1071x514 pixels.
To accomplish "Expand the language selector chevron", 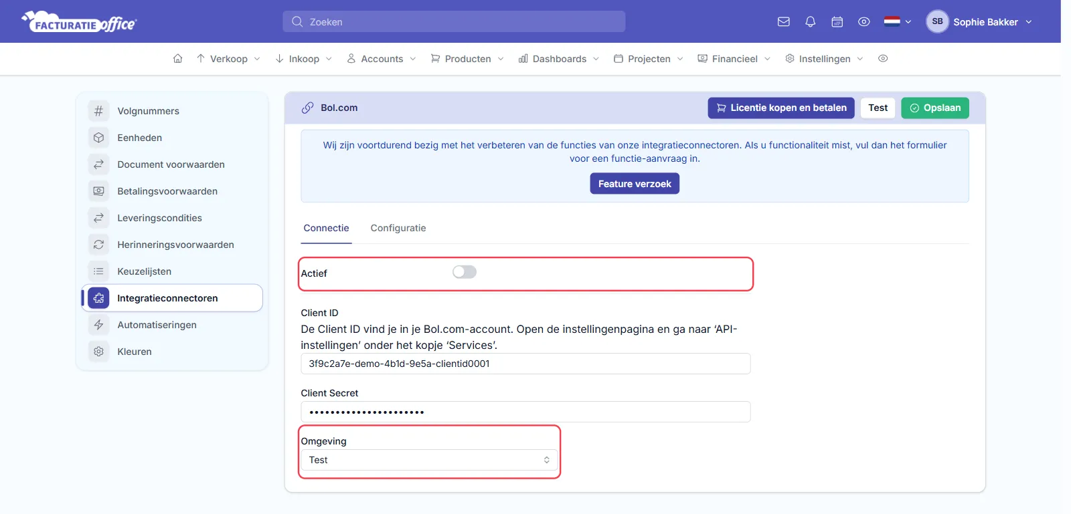I will (x=908, y=22).
